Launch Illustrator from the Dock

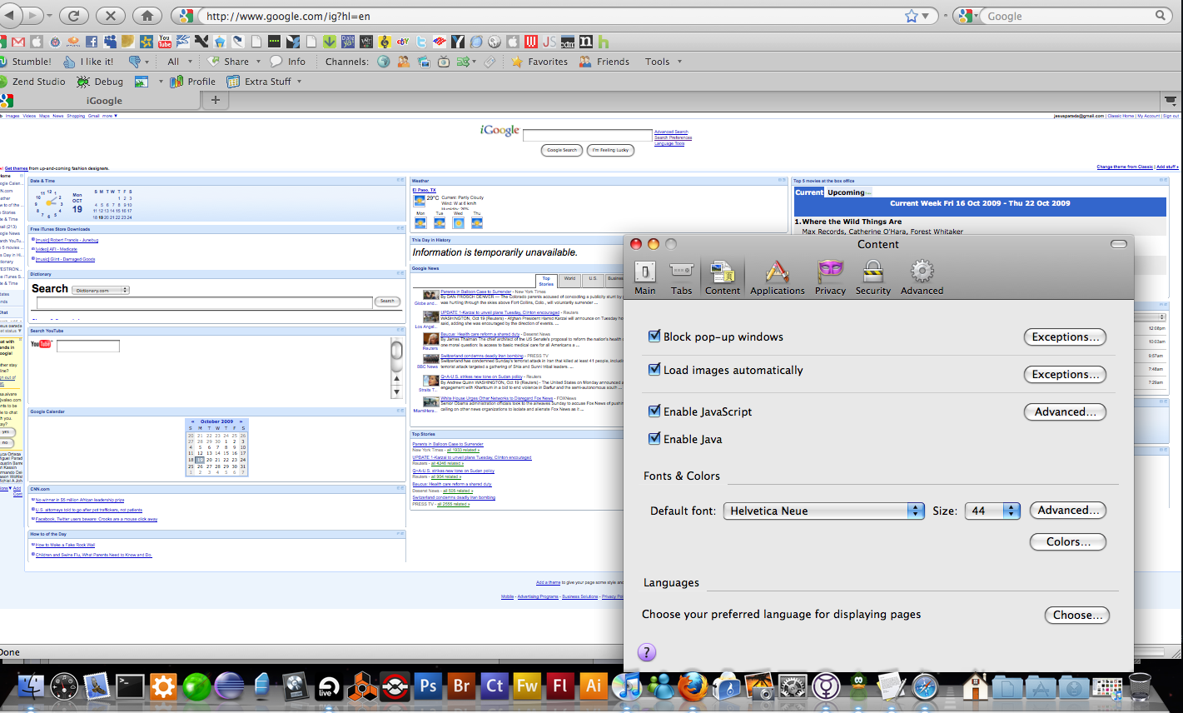[x=594, y=686]
